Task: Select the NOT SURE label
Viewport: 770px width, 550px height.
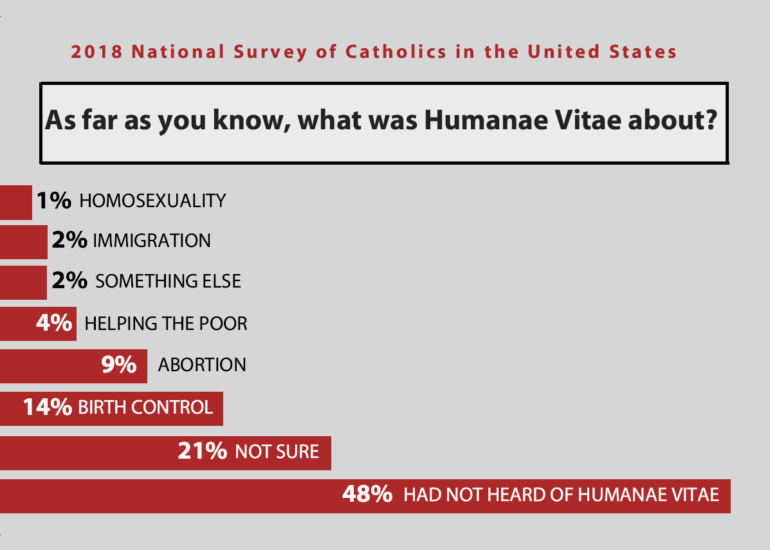Action: (277, 452)
